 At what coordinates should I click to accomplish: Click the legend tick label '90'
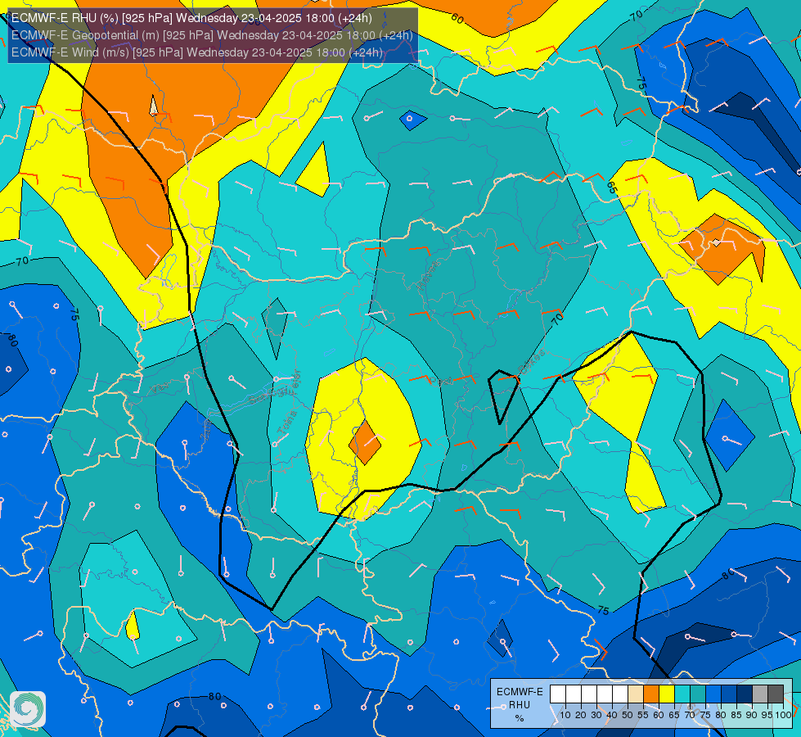(752, 715)
